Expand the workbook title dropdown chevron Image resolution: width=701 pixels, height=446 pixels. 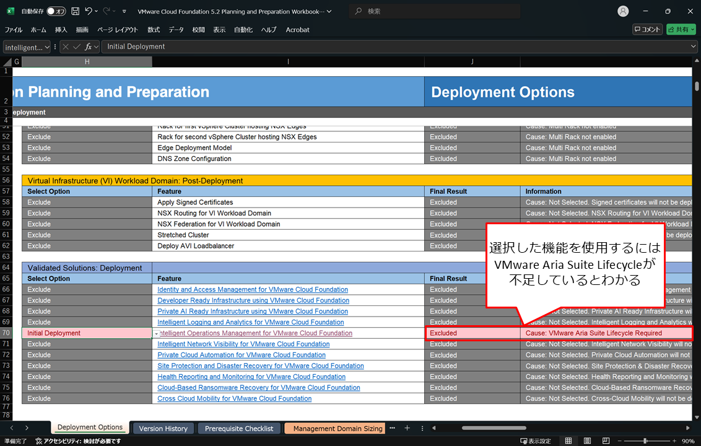point(329,12)
